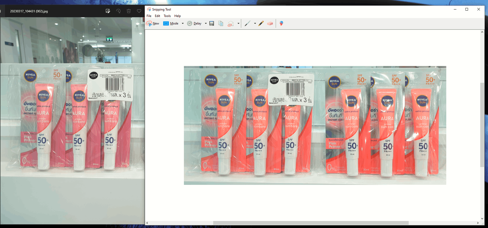Select the Eraser tool
This screenshot has width=488, height=228.
click(x=270, y=24)
